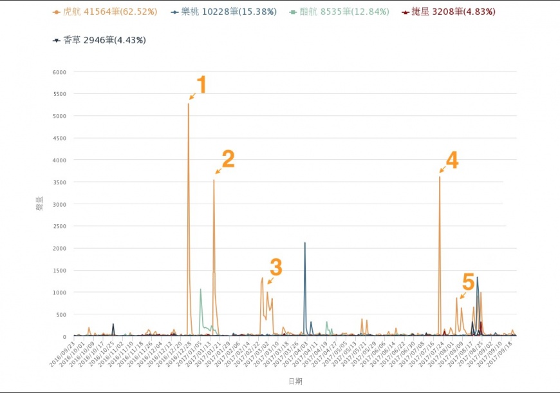Click the orange circle marker beside 虎航
Image resolution: width=560 pixels, height=393 pixels.
coord(56,12)
